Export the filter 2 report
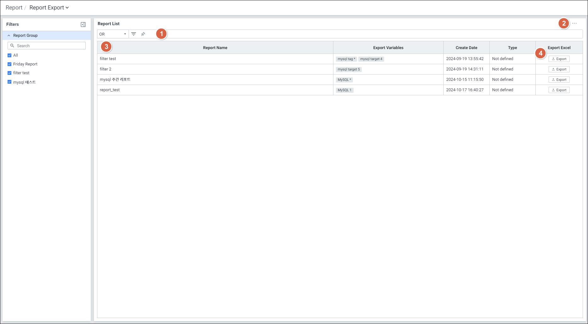This screenshot has height=324, width=588. pos(559,69)
